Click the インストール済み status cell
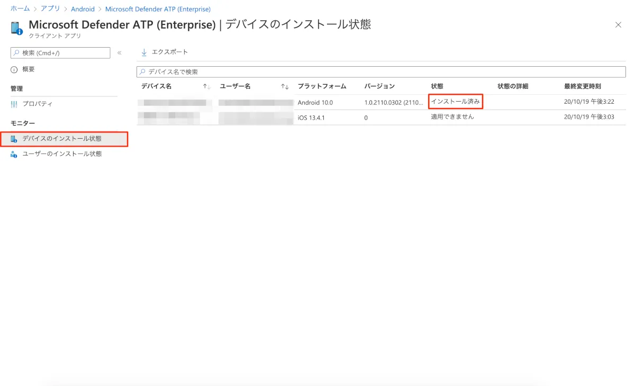 [456, 101]
